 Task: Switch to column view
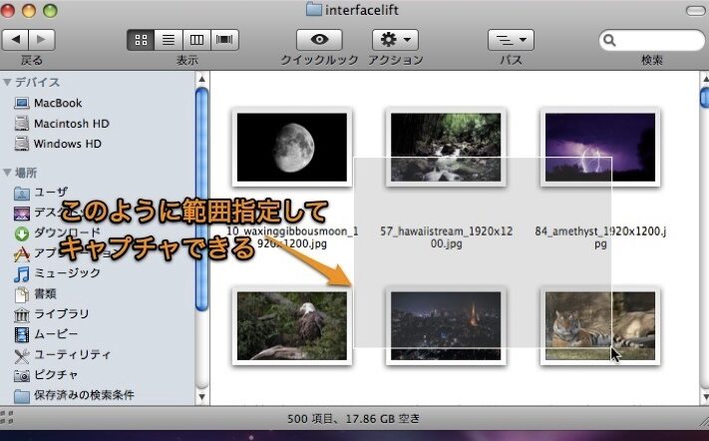pos(196,40)
